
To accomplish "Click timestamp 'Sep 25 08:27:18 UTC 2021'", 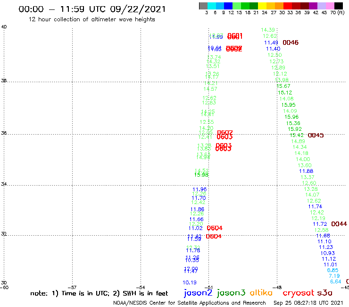I will pyautogui.click(x=308, y=303).
